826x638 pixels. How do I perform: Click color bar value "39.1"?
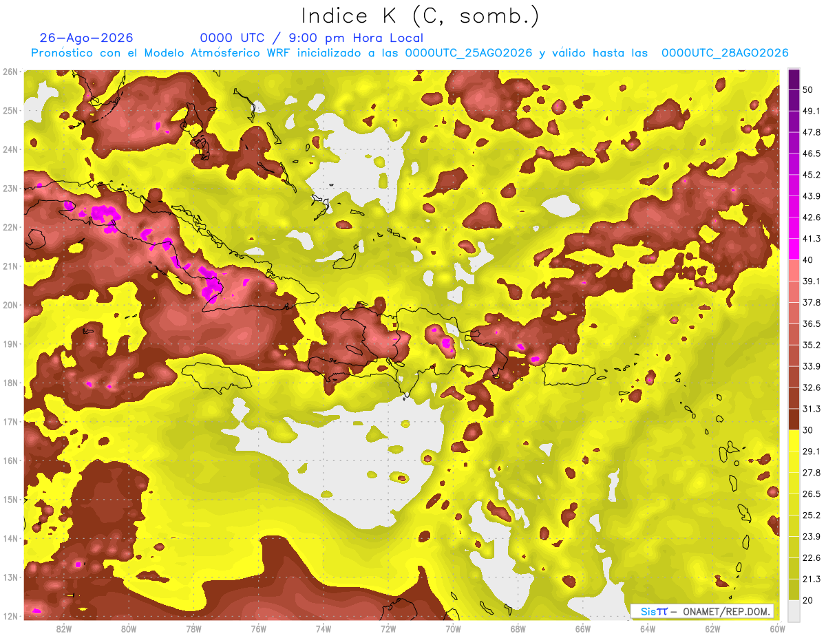click(811, 281)
